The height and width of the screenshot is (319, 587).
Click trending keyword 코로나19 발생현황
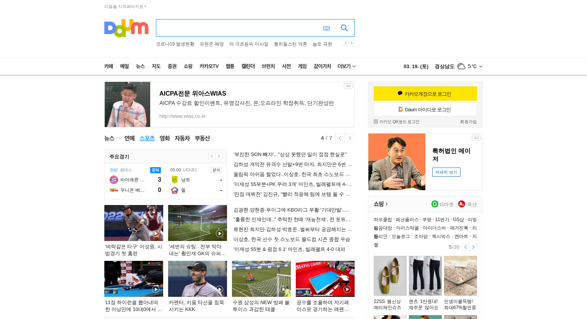click(175, 44)
